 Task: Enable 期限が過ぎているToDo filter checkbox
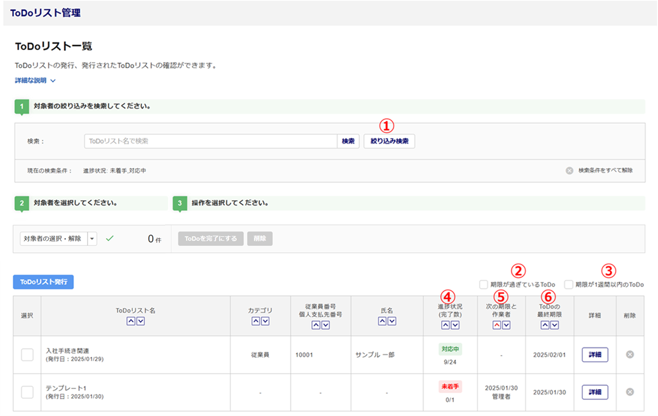click(x=483, y=284)
